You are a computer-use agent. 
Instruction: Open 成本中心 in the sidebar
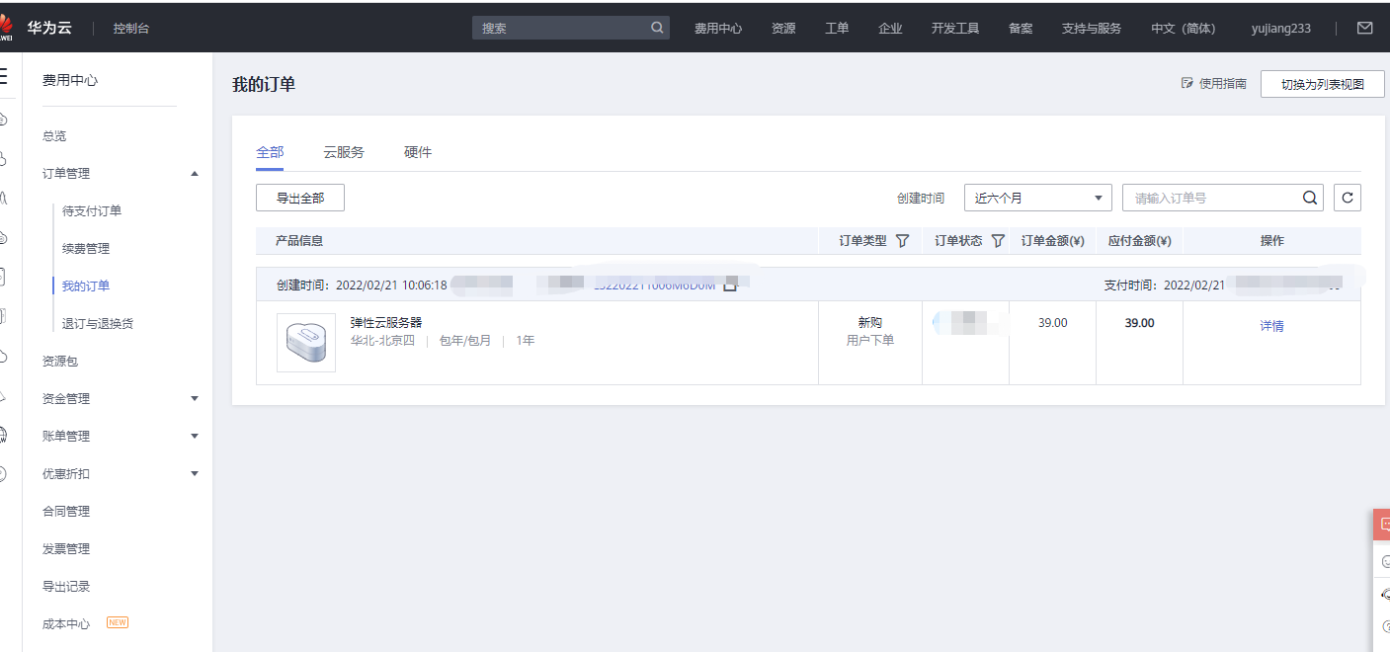pyautogui.click(x=66, y=624)
